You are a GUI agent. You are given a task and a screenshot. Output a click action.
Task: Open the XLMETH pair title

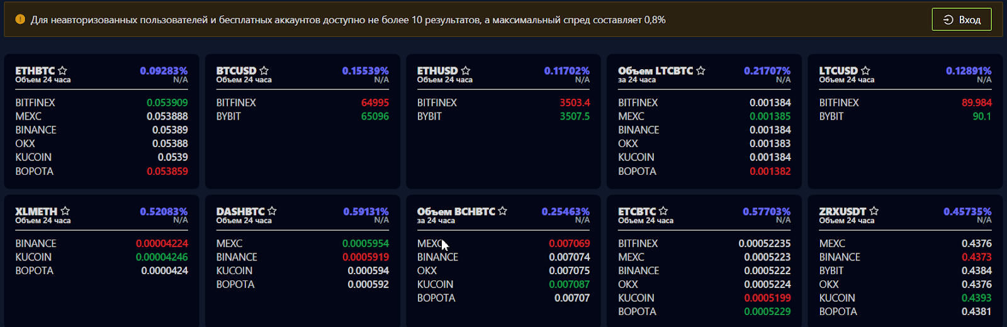coord(37,212)
